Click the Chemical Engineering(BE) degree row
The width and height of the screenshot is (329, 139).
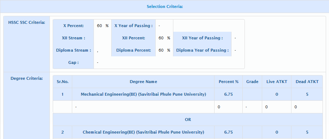[x=188, y=132]
